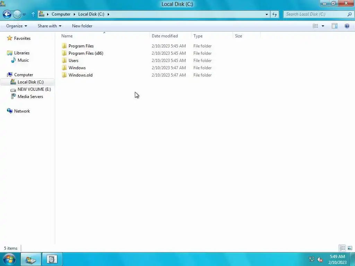Select Computer in the navigation pane
The image size is (355, 266).
point(24,75)
